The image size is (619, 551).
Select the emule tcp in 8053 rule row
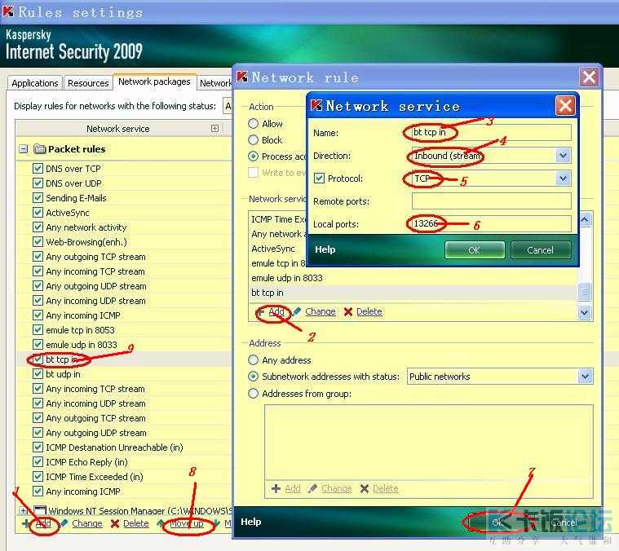tap(124, 330)
